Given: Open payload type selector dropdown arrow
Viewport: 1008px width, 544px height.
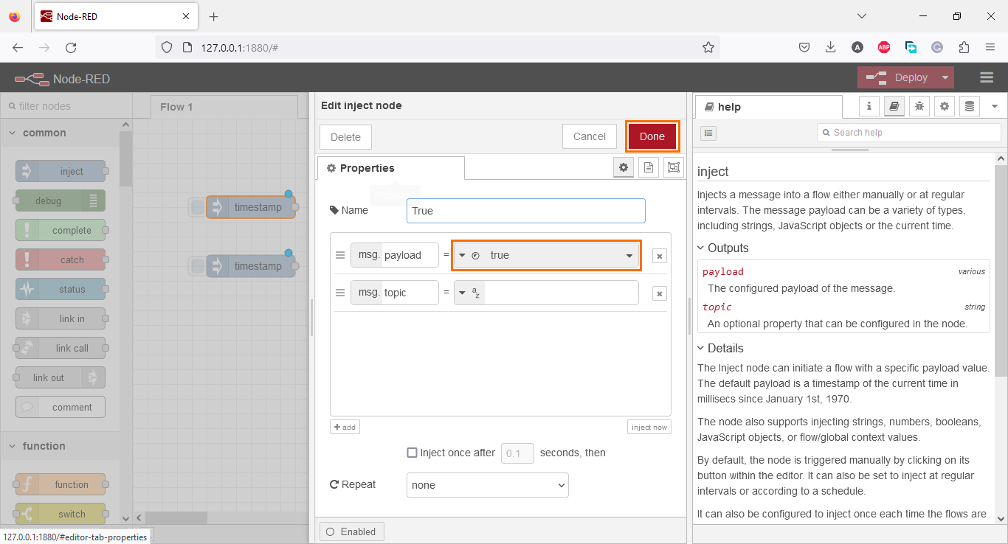Looking at the screenshot, I should tap(462, 255).
